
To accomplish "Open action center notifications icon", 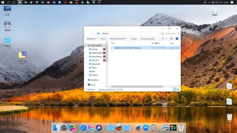I will (232, 2).
